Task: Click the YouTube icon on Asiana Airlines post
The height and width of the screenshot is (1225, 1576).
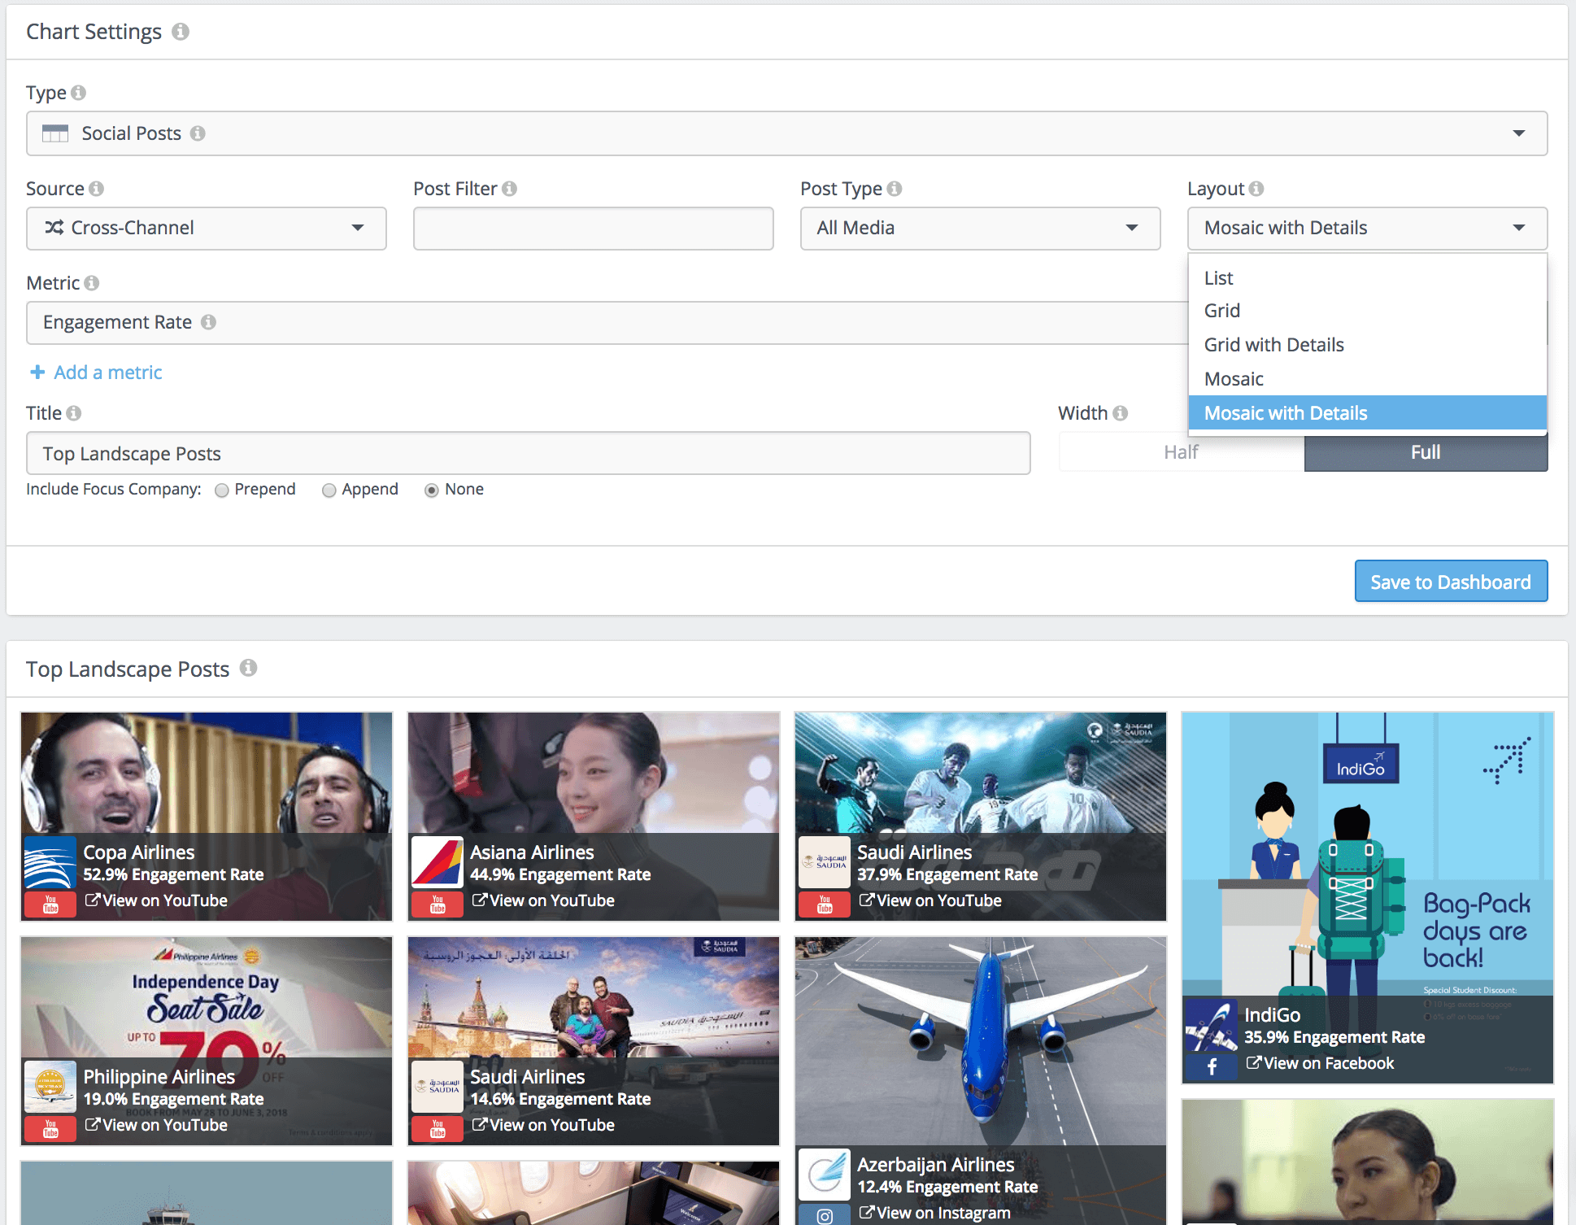Action: pyautogui.click(x=438, y=905)
